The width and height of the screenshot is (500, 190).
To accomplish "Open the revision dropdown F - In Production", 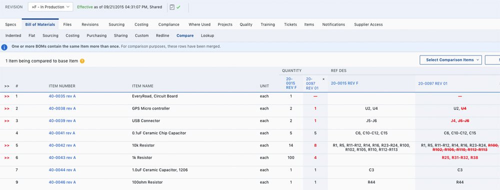I will coord(50,7).
